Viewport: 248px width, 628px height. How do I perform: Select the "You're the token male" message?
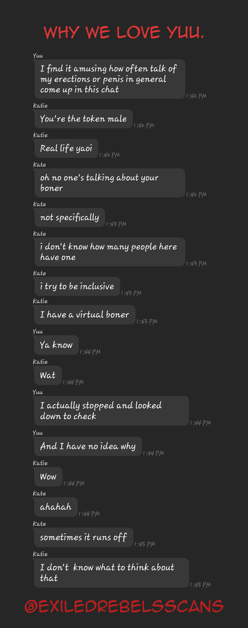[x=83, y=119]
